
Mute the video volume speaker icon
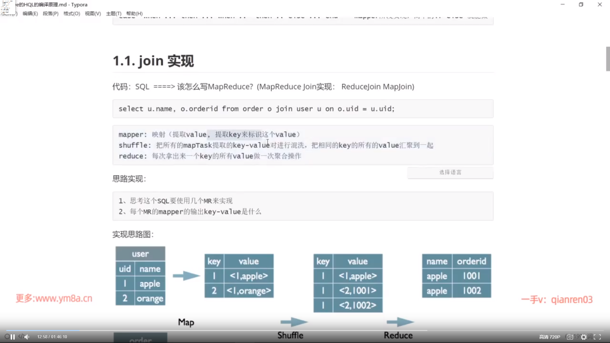point(27,337)
